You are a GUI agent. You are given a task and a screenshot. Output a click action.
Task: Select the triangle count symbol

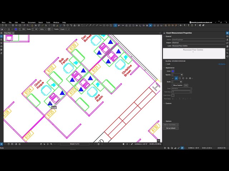(176, 78)
